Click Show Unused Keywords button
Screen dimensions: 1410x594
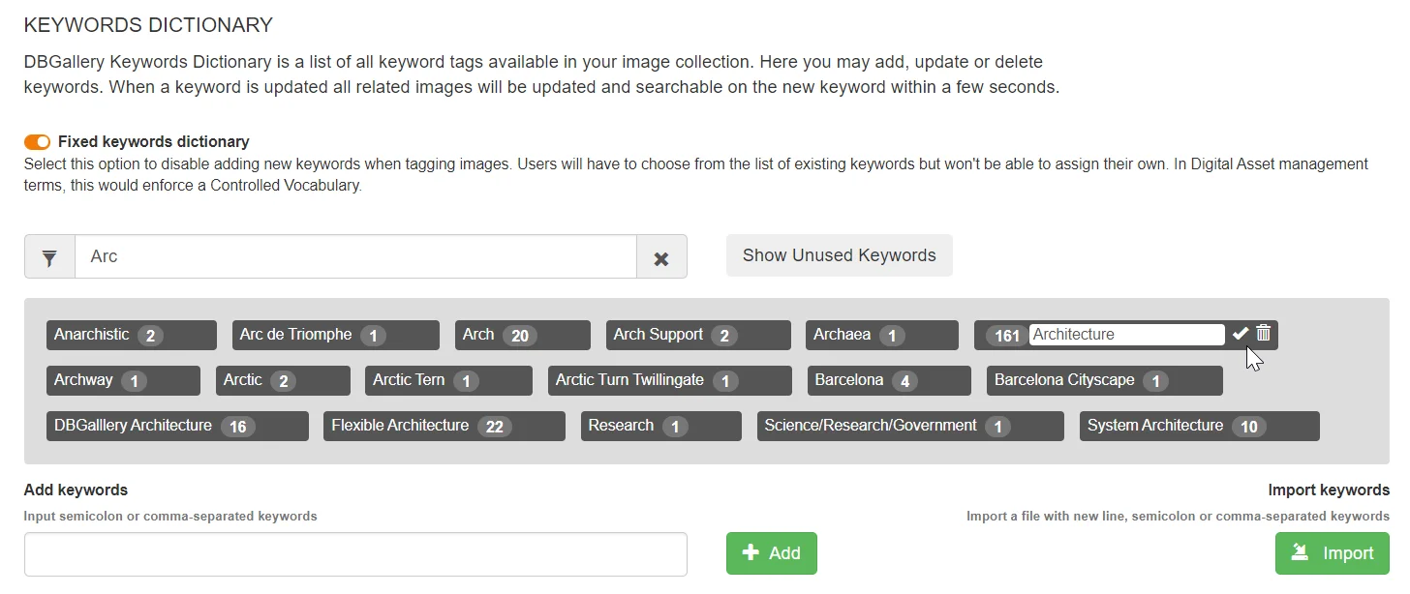pos(839,255)
